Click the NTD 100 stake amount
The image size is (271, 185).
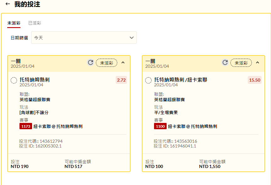click(x=154, y=166)
